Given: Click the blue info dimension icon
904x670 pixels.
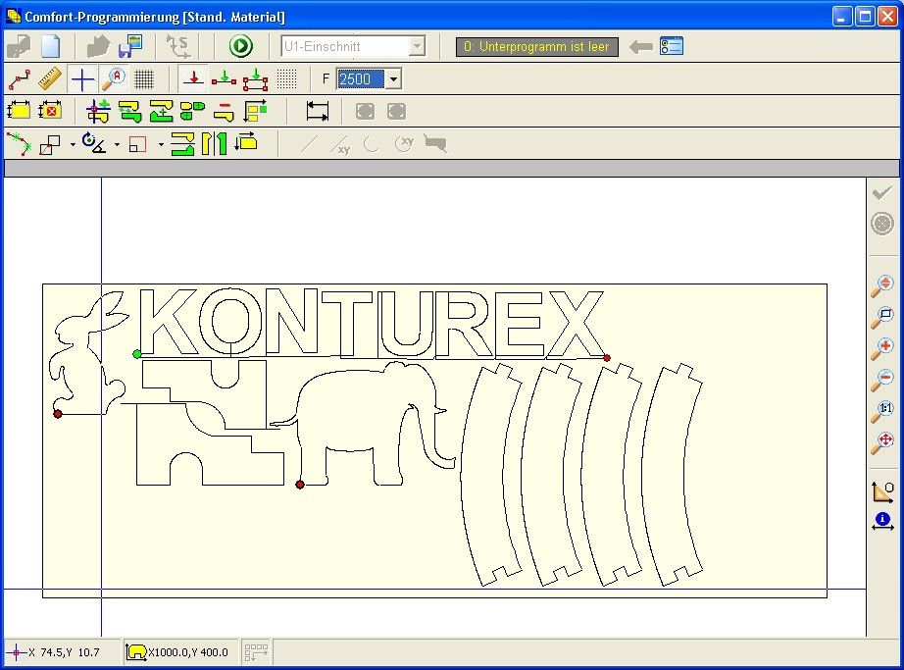Looking at the screenshot, I should [882, 521].
